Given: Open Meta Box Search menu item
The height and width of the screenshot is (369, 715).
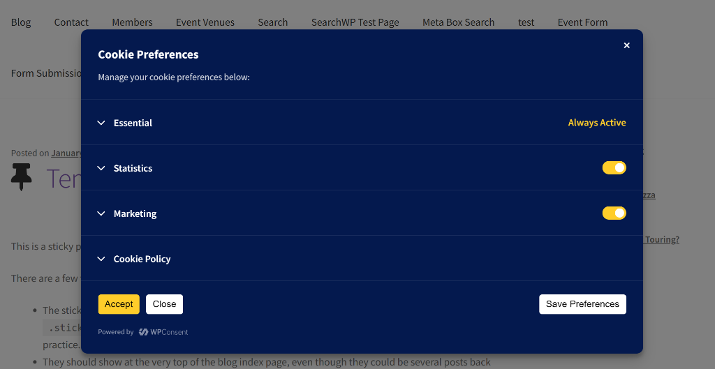Looking at the screenshot, I should (458, 22).
